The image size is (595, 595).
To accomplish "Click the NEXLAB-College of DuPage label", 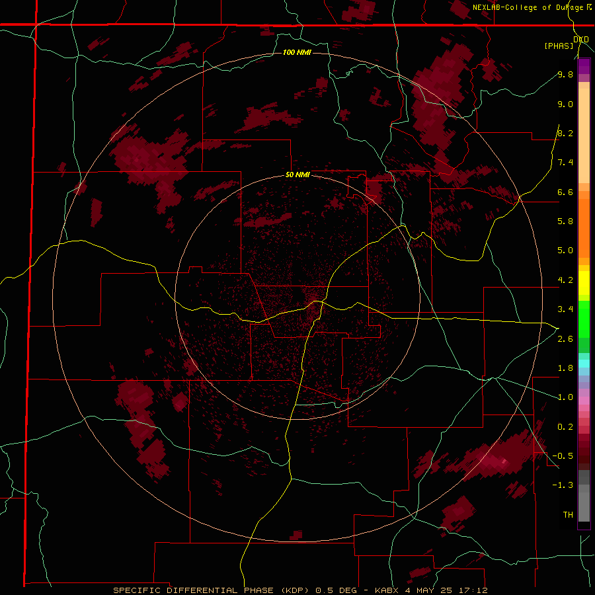I will tap(528, 7).
